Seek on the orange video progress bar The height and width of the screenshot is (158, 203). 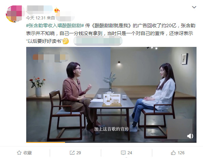click(111, 142)
